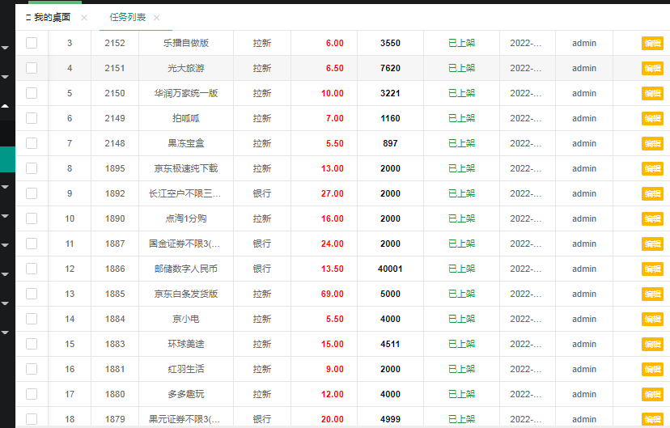Open the editor for 拍呱呱

tap(652, 119)
